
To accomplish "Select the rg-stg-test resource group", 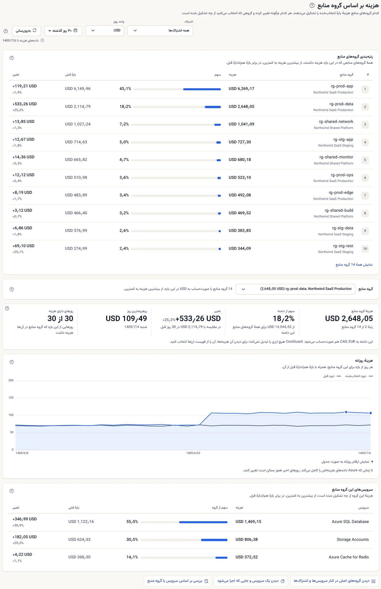I will pos(343,246).
